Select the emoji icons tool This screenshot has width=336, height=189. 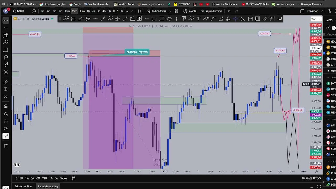(6, 72)
